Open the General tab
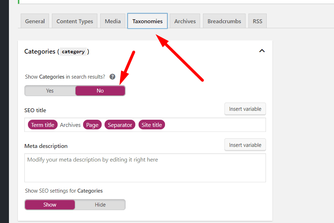 (x=35, y=21)
